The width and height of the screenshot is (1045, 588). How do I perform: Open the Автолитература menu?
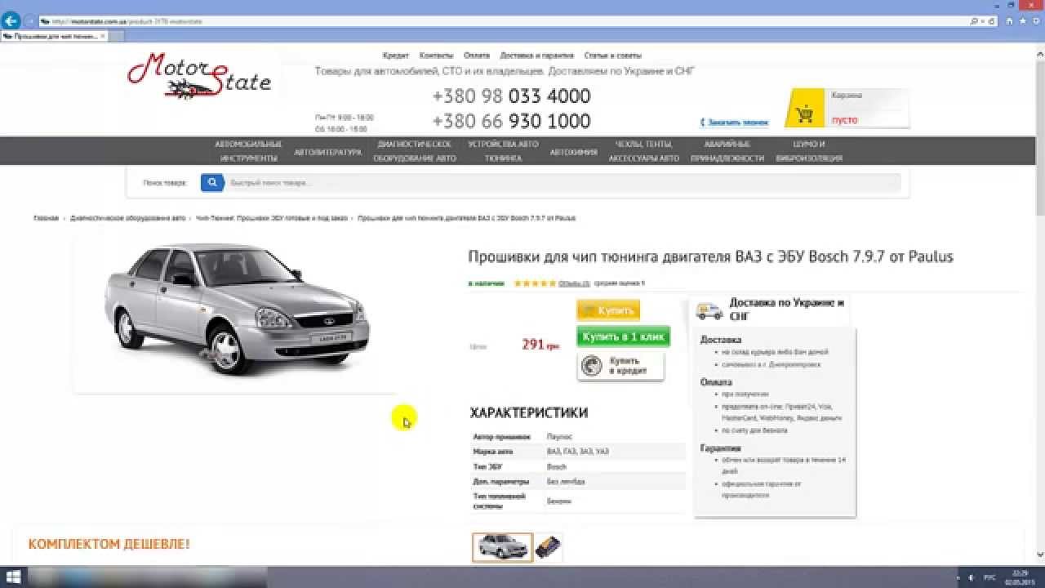327,152
